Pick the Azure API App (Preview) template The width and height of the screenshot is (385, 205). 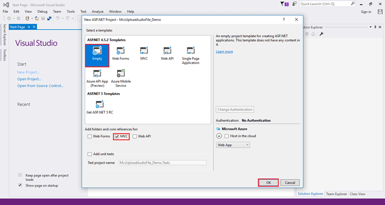click(97, 78)
